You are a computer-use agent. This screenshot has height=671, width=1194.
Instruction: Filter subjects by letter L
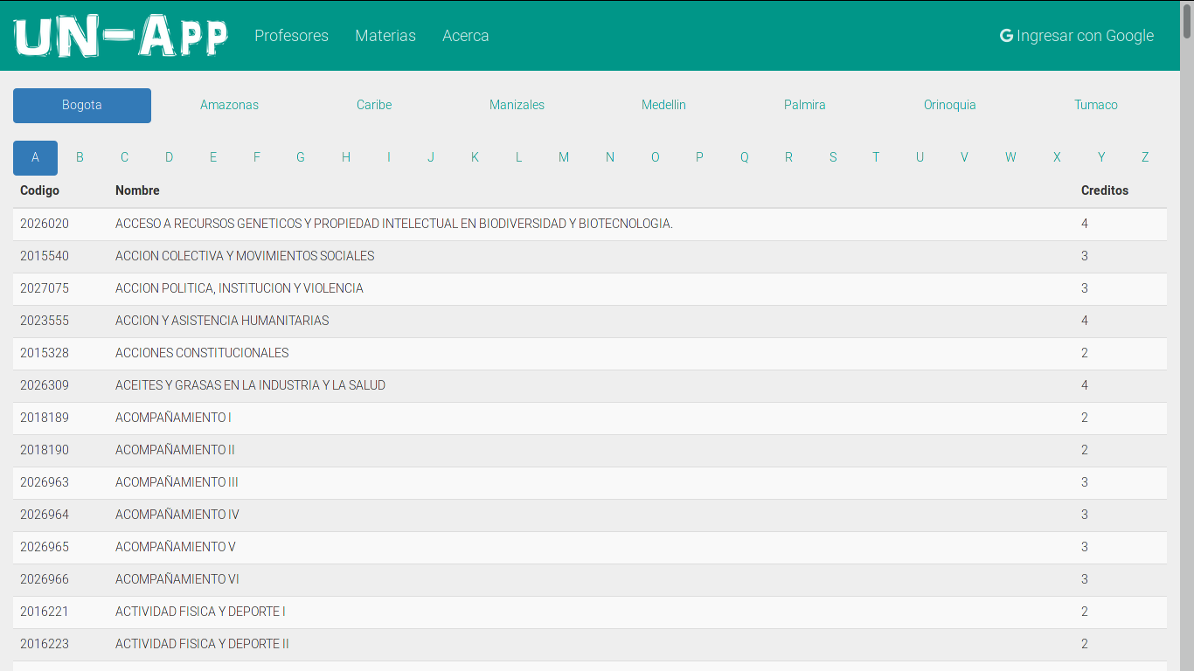[x=518, y=157]
